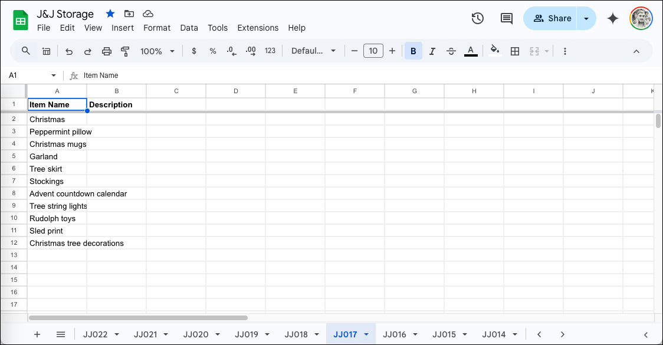
Task: Open the text color picker
Action: 471,51
